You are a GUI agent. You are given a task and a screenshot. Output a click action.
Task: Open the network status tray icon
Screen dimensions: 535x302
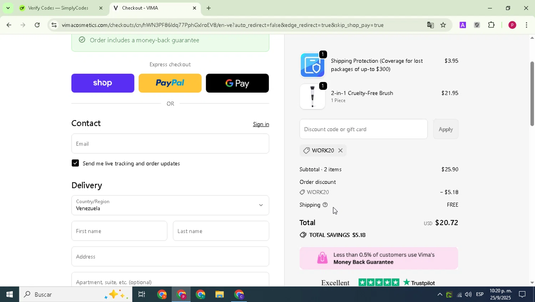pyautogui.click(x=459, y=295)
